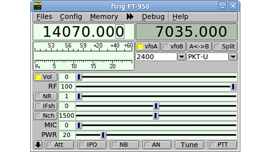Image resolution: width=271 pixels, height=152 pixels.
Task: Expand the 2400 bandwidth dropdown
Action: [182, 57]
